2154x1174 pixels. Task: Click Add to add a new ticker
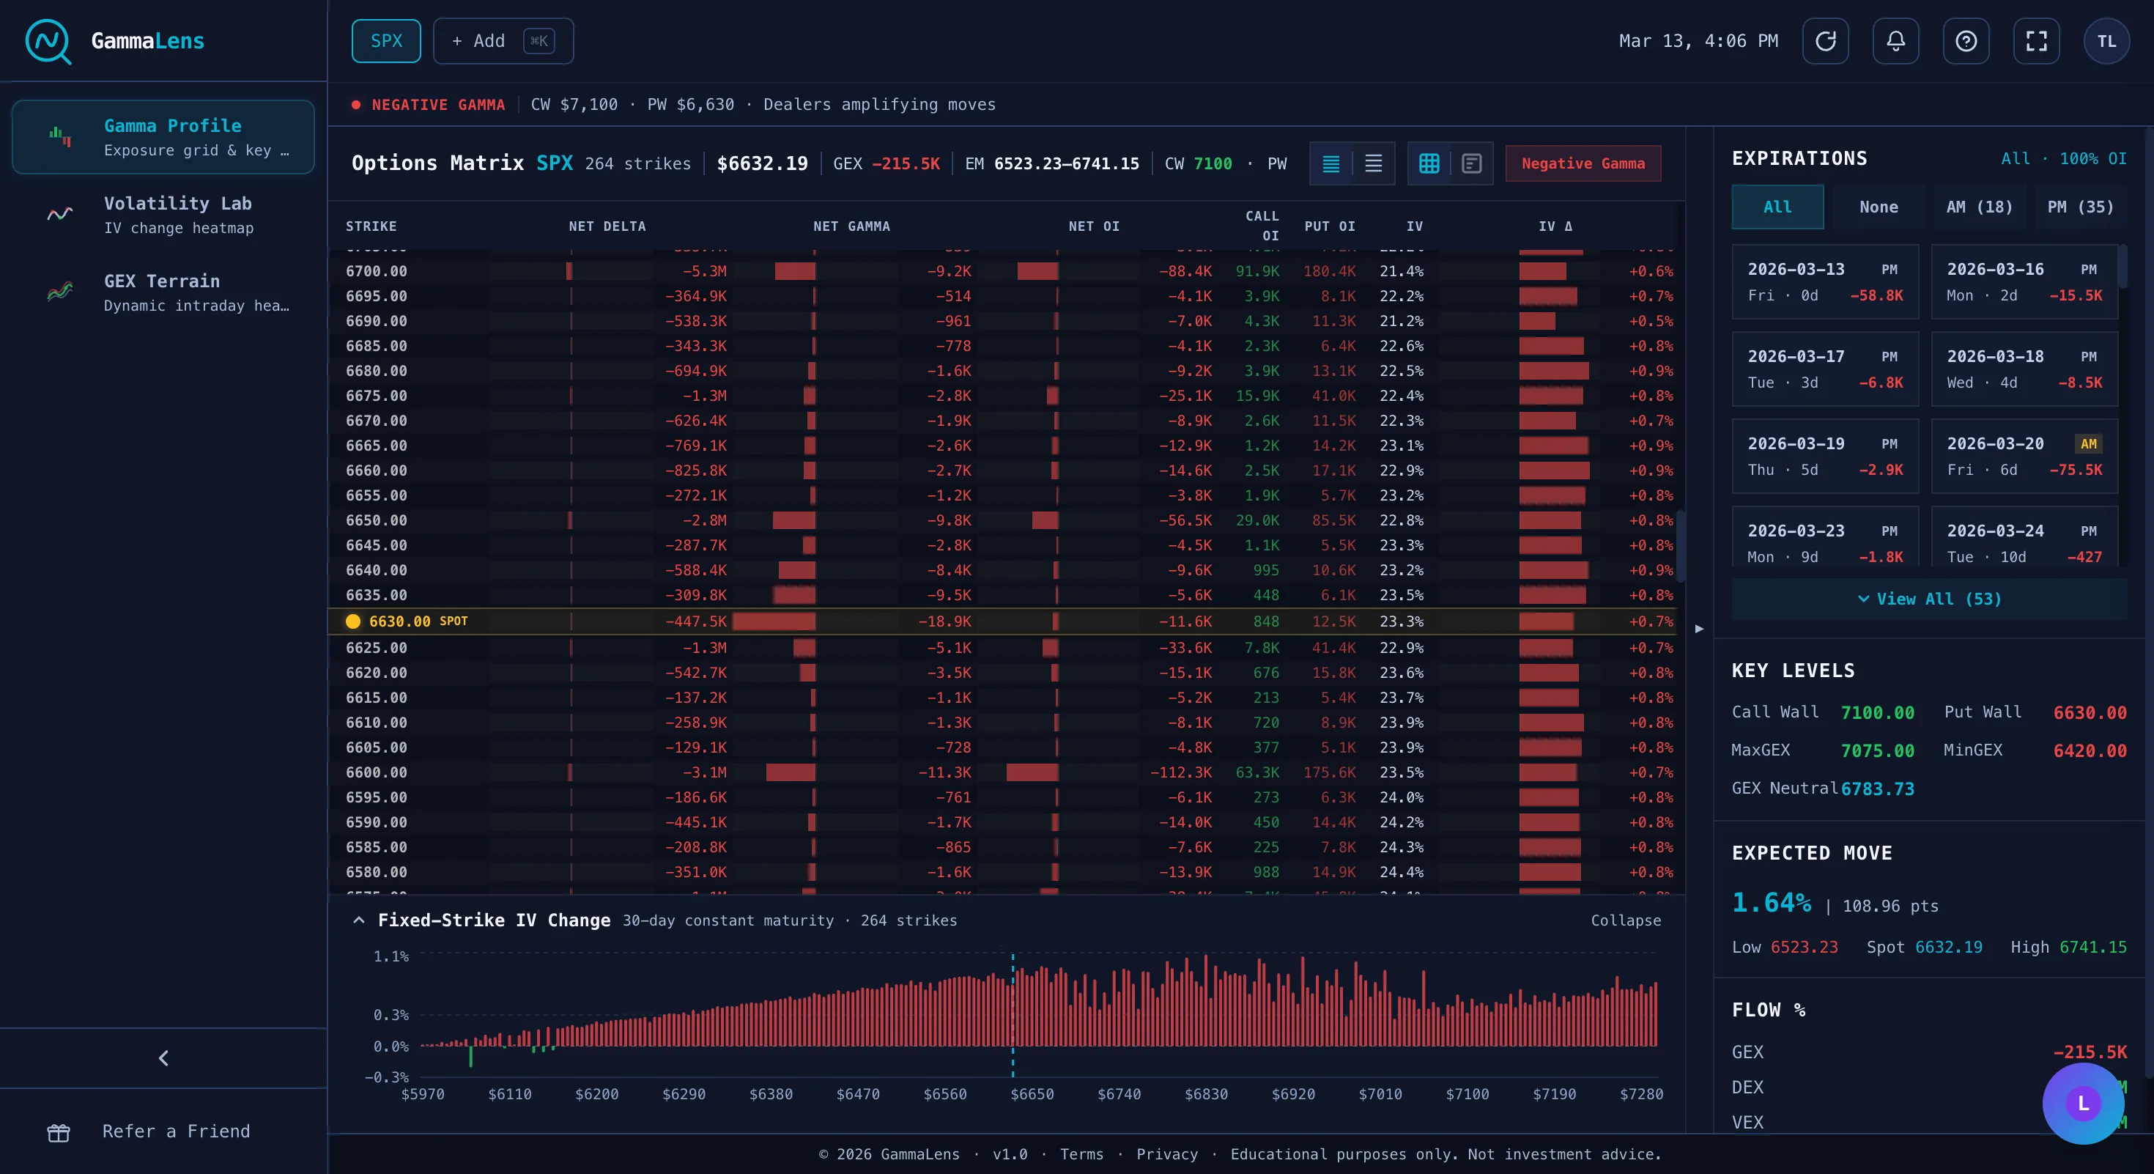coord(503,40)
